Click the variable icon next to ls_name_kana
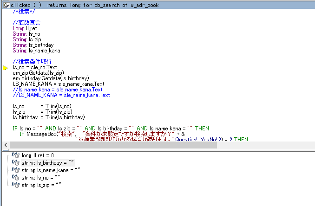Screen dimensions: 315x206 point(16,170)
